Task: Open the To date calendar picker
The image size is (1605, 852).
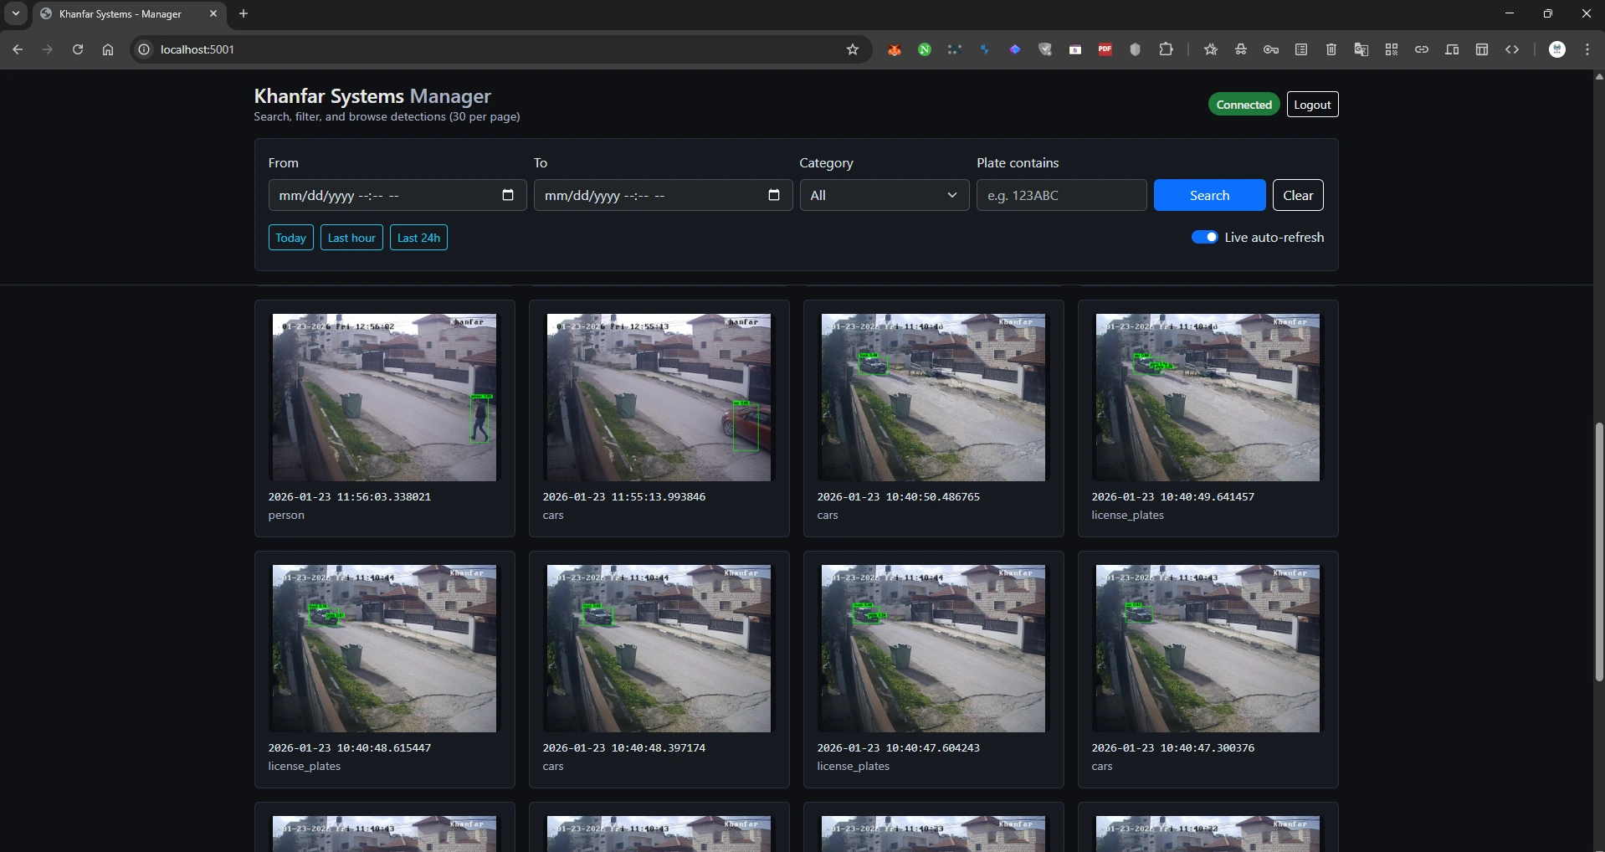Action: 774,195
